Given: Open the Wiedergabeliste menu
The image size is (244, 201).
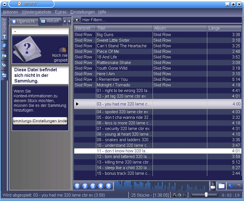Looking at the screenshot, I should (36, 12).
